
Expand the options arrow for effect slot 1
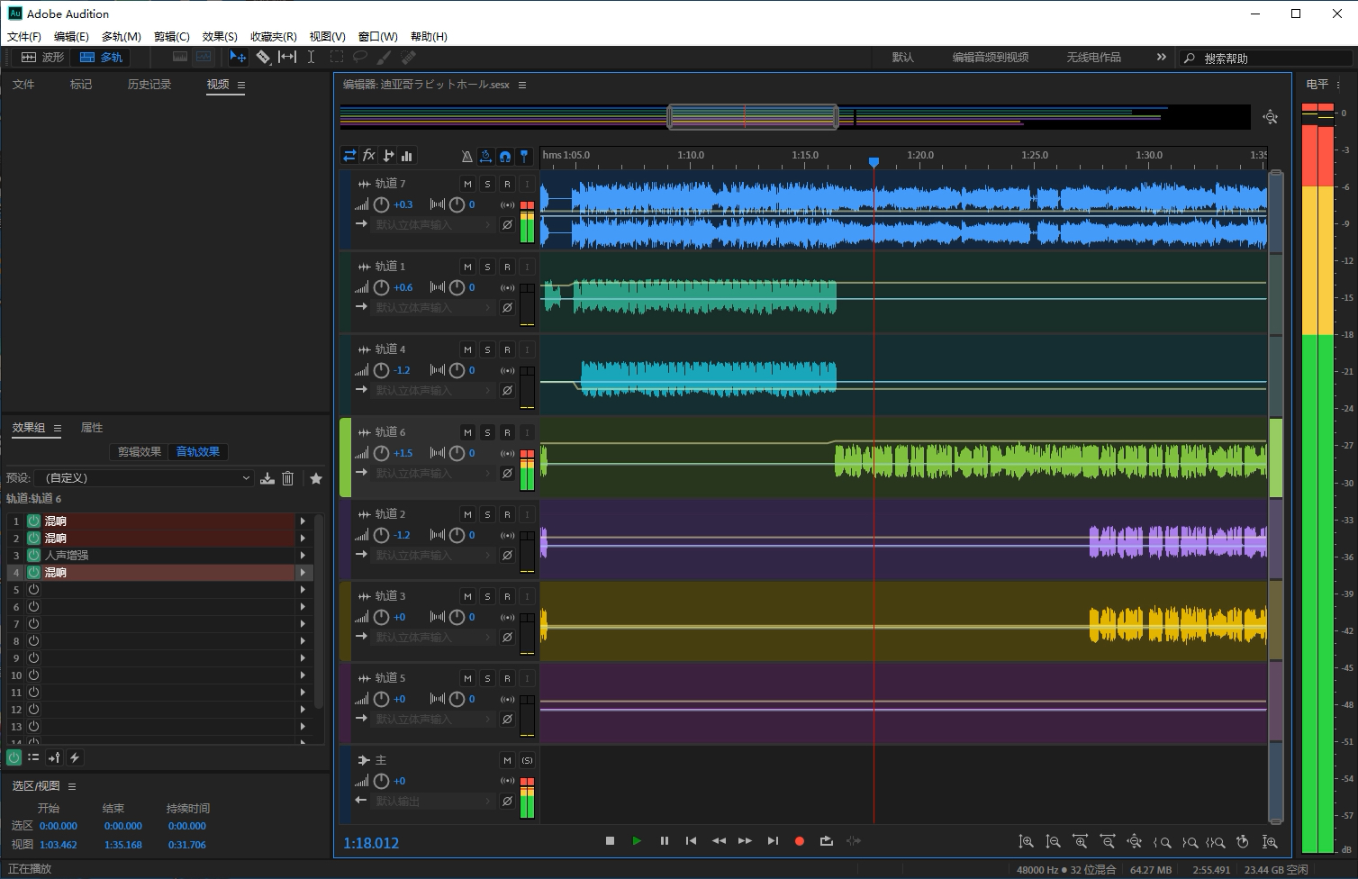point(303,521)
